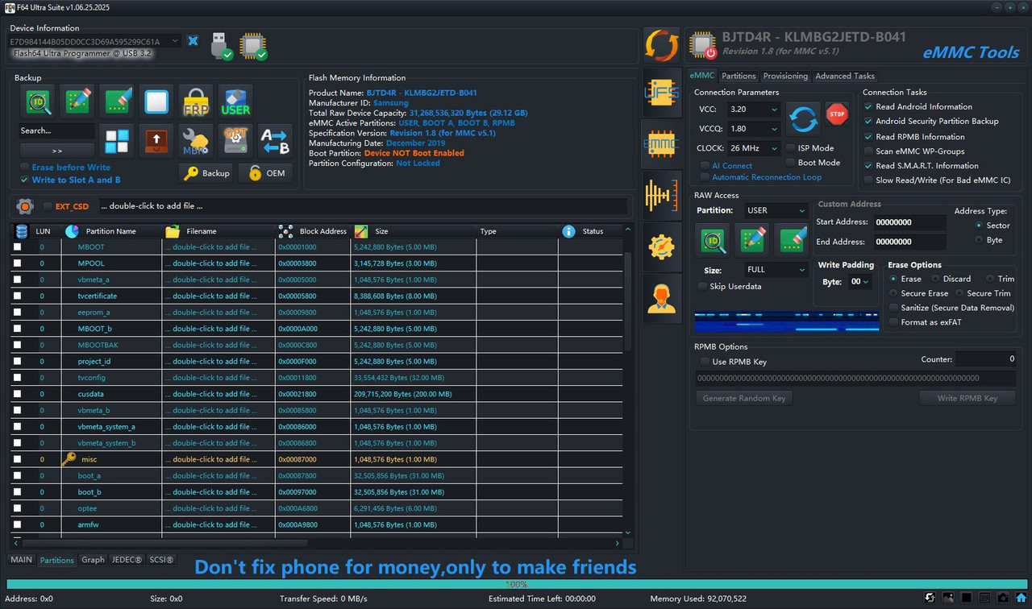
Task: Click the GPT drive icon
Action: tap(235, 142)
